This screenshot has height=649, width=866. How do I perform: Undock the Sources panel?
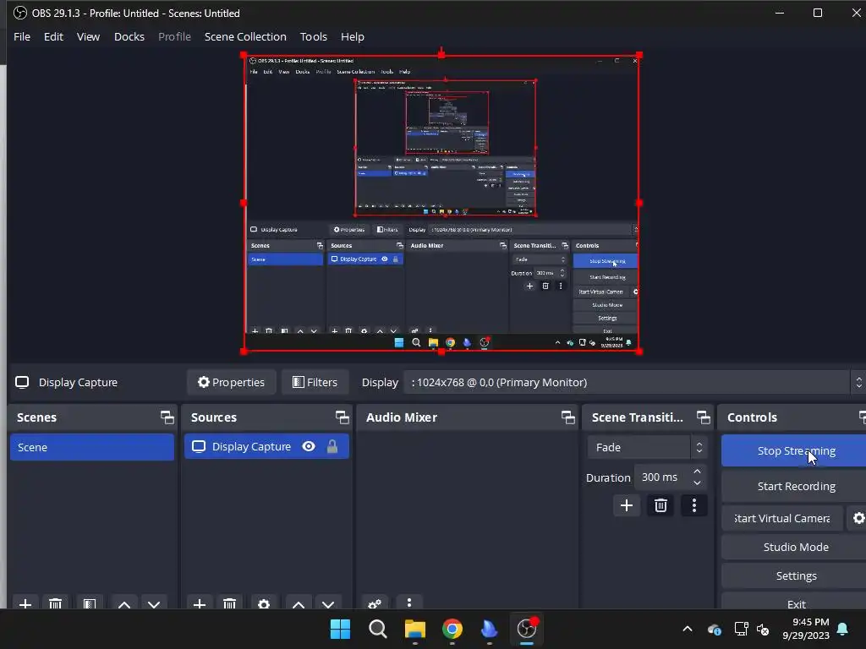pos(342,417)
